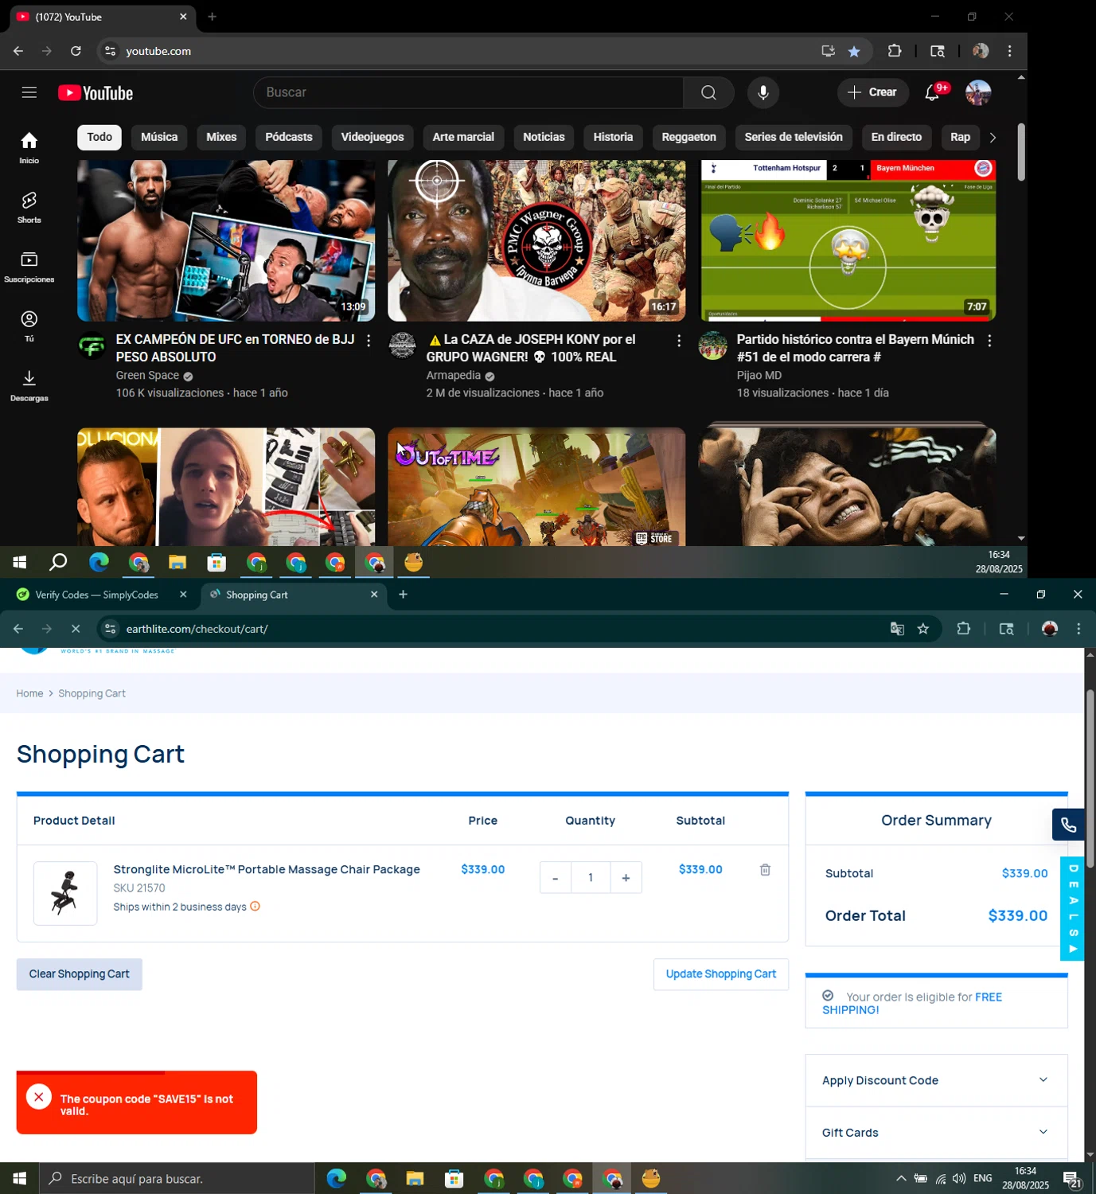Image resolution: width=1096 pixels, height=1194 pixels.
Task: Increase massage chair quantity
Action: pyautogui.click(x=626, y=878)
